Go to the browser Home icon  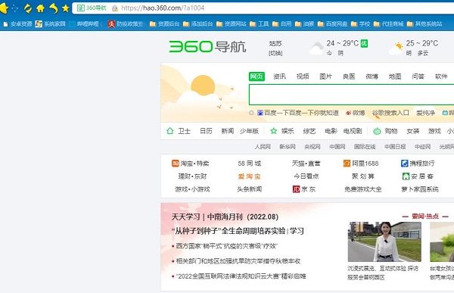[40, 8]
